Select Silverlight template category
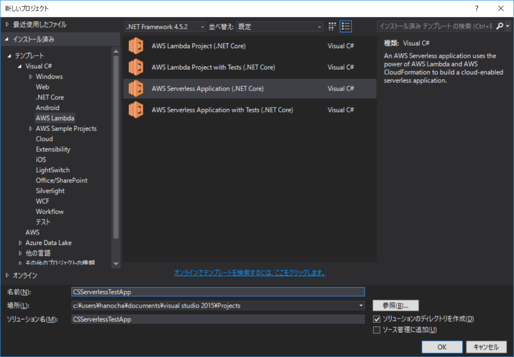The width and height of the screenshot is (514, 357). 50,191
